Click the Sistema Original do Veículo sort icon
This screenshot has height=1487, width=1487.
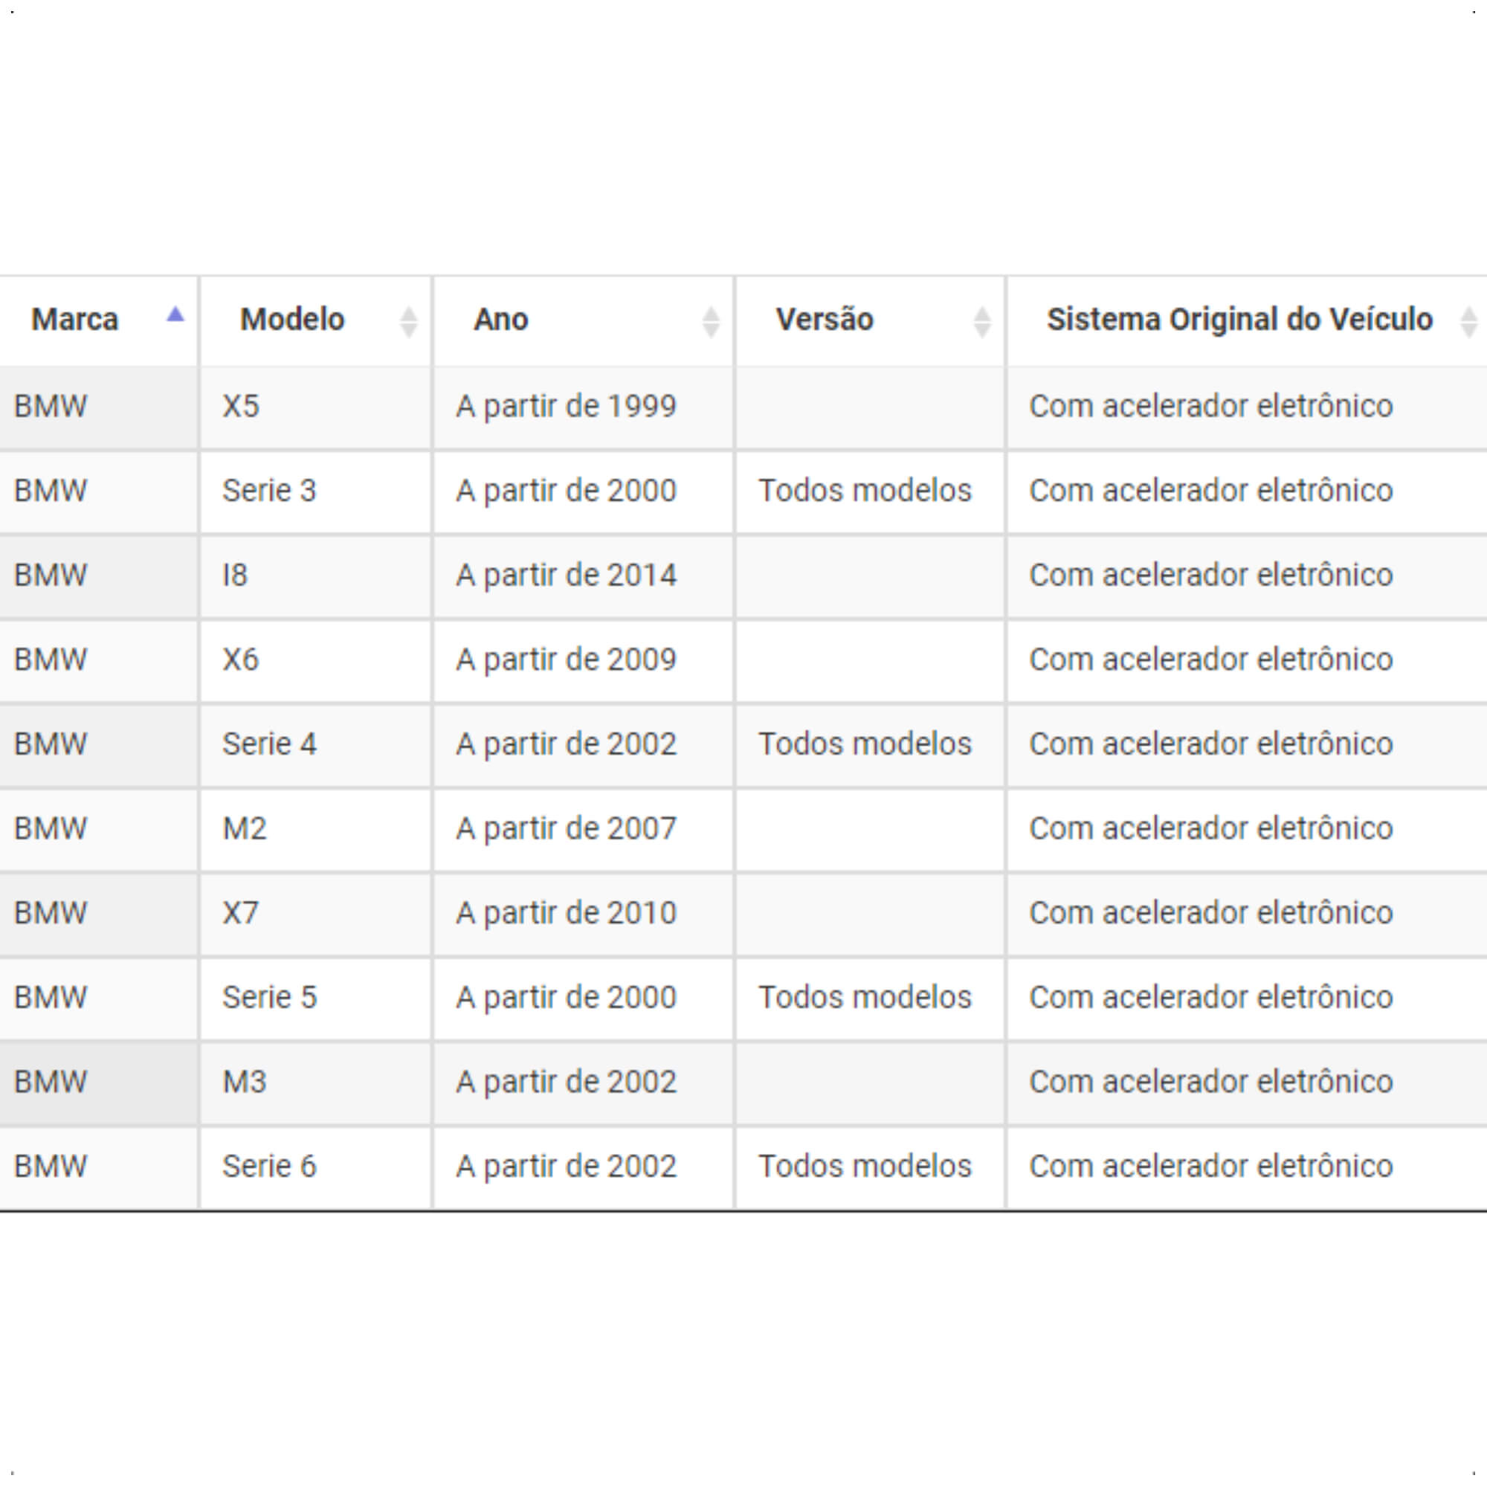1468,322
